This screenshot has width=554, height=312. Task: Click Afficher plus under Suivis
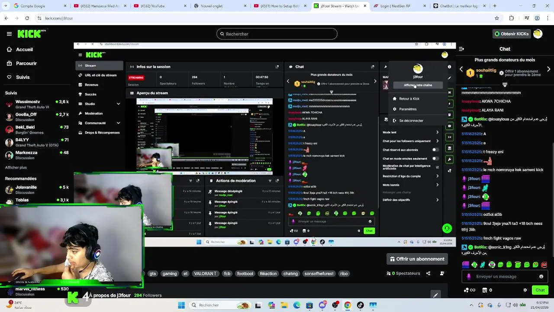coord(16,167)
